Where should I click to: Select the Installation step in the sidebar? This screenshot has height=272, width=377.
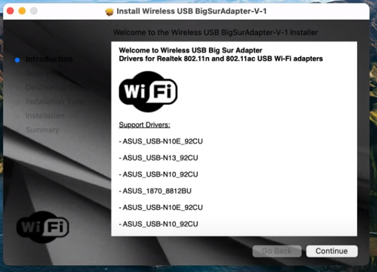pos(45,116)
